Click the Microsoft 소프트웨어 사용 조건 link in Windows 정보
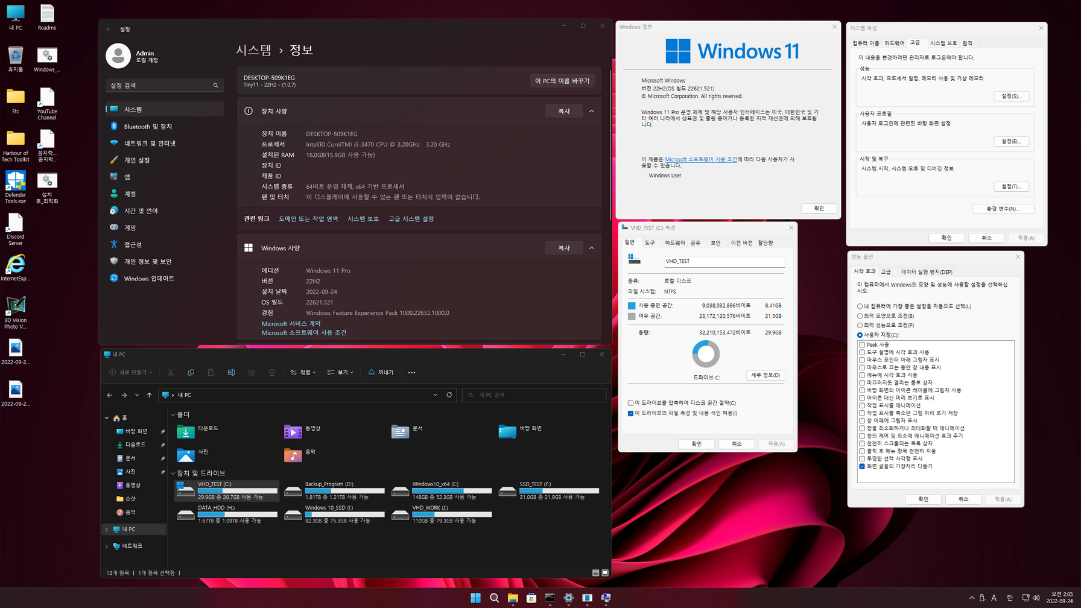The image size is (1081, 608). [700, 159]
